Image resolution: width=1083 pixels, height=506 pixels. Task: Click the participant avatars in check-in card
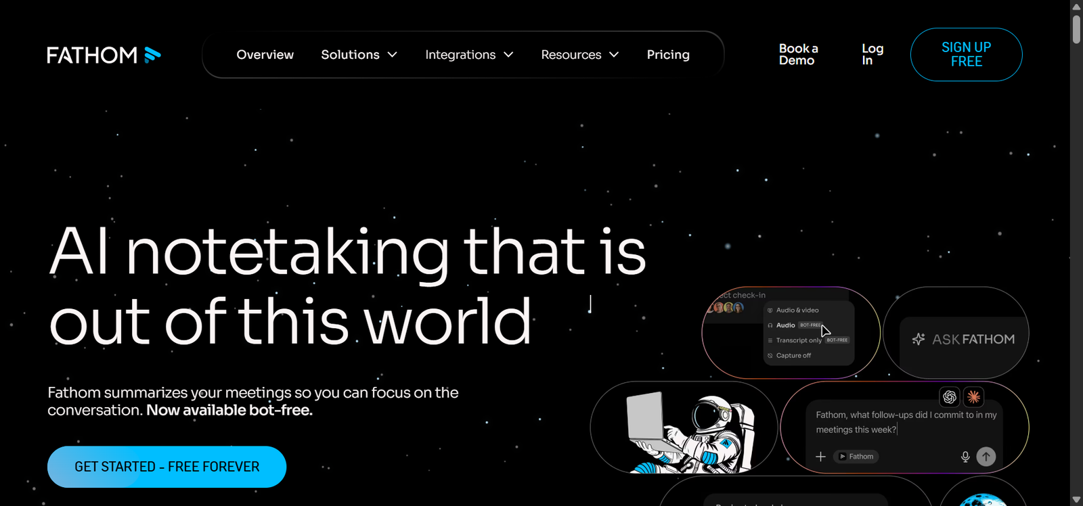[726, 308]
